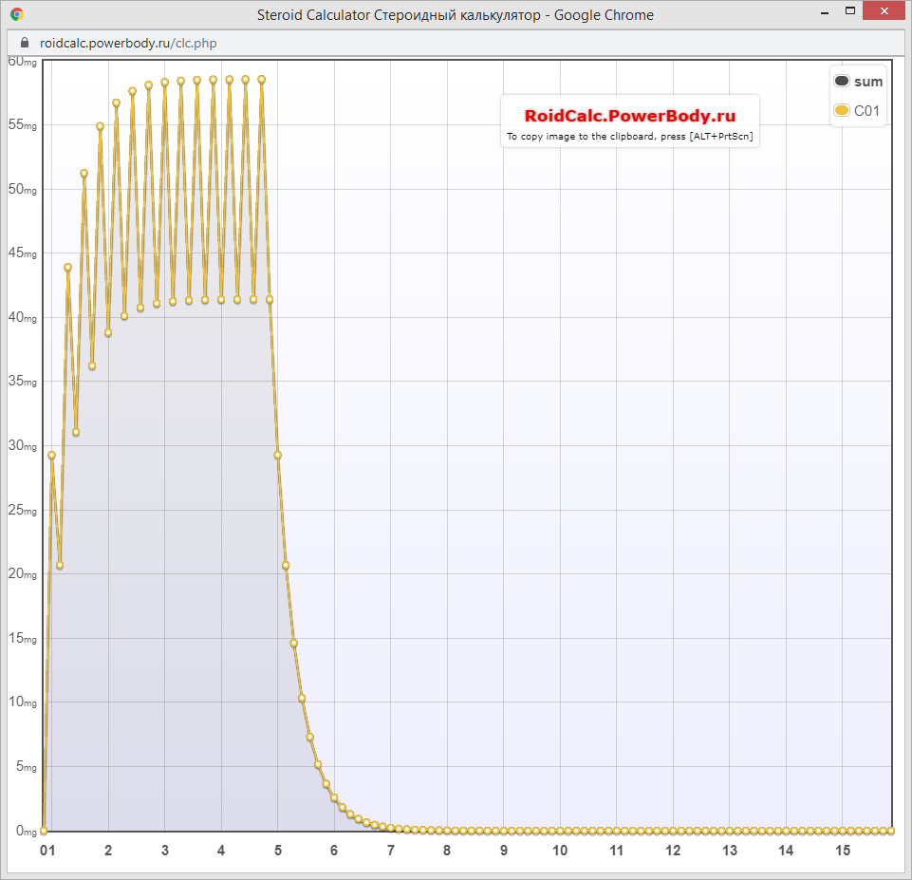The height and width of the screenshot is (880, 912).
Task: Click the data point at the chart origin
Action: 44,831
